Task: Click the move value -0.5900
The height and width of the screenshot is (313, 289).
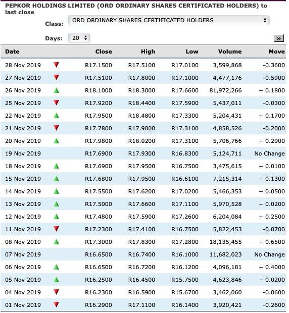Action: coord(274,78)
